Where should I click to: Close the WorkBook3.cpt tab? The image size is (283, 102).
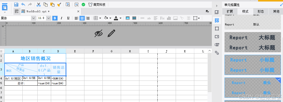click(x=78, y=11)
